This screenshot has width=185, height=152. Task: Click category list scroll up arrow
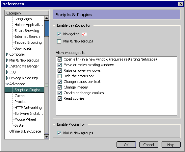coord(47,18)
